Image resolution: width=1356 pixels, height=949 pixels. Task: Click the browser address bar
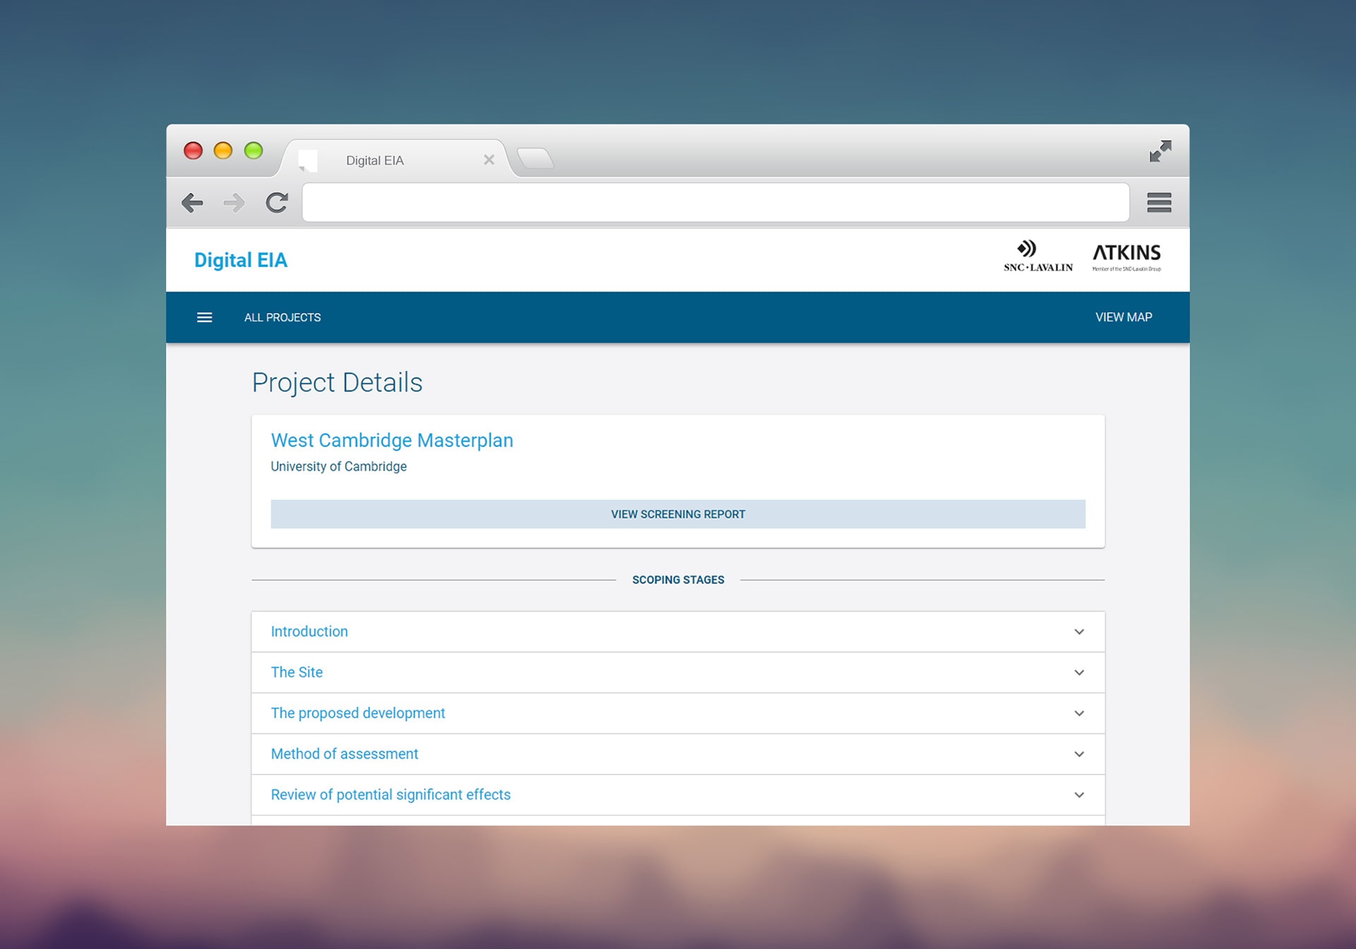click(x=715, y=203)
